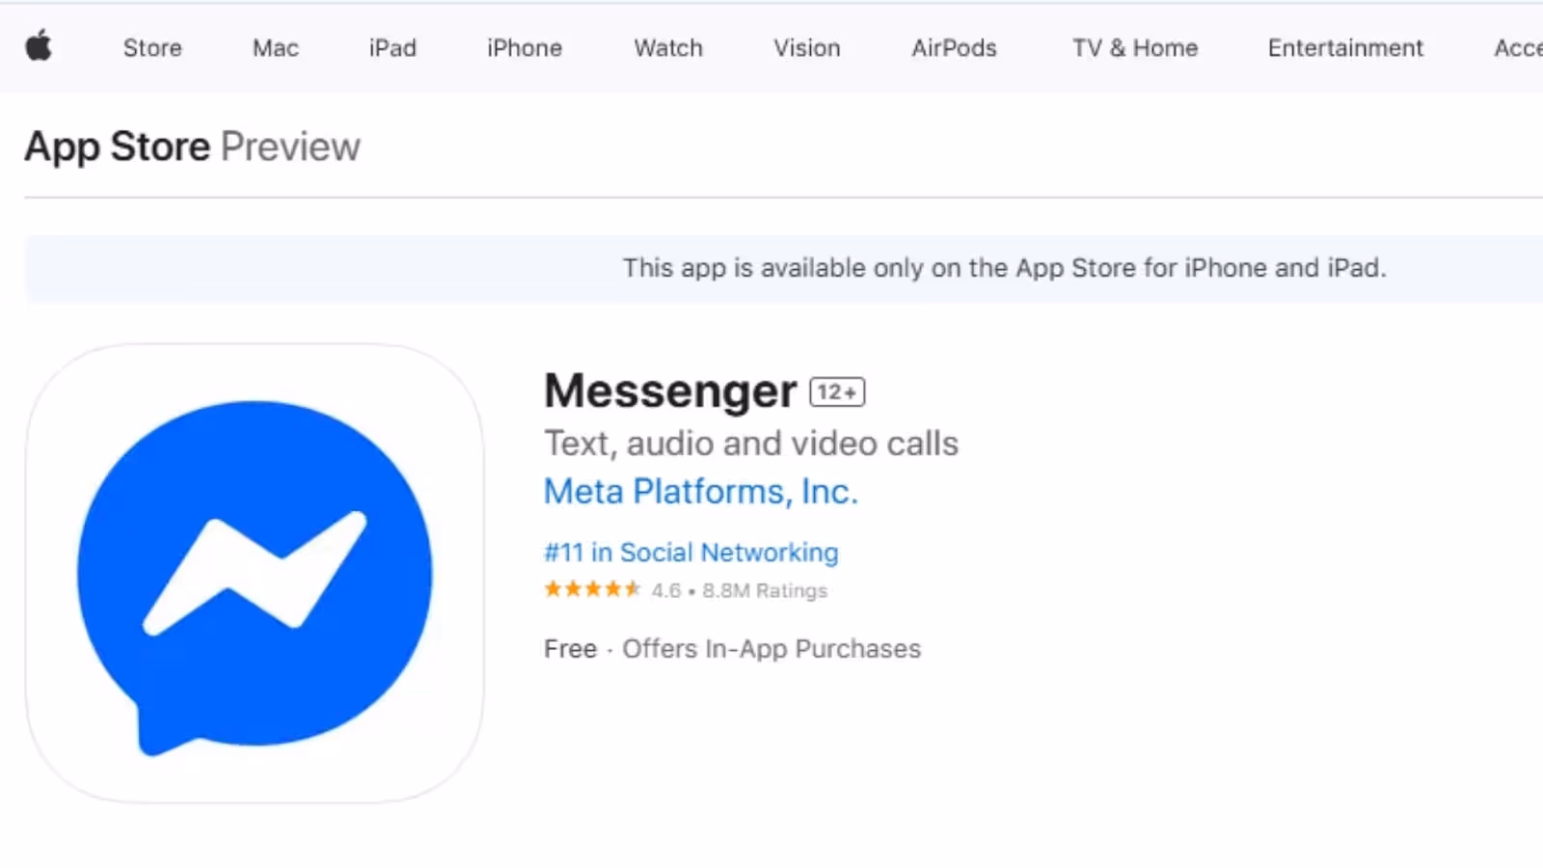Navigate to the Vision section
Image resolution: width=1543 pixels, height=868 pixels.
807,48
